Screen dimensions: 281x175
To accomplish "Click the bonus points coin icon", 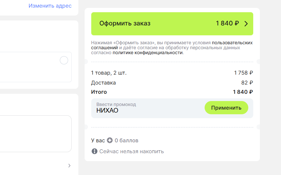I will click(110, 140).
